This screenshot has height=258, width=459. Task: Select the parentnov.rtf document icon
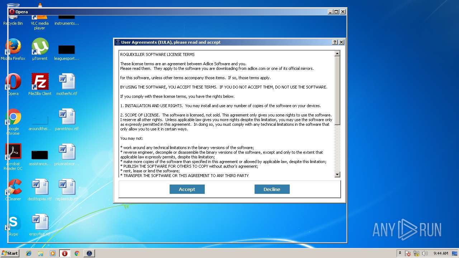67,120
